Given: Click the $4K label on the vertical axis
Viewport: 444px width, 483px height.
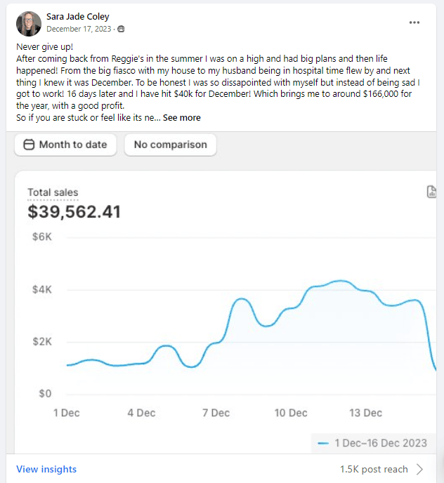Looking at the screenshot, I should click(x=42, y=290).
